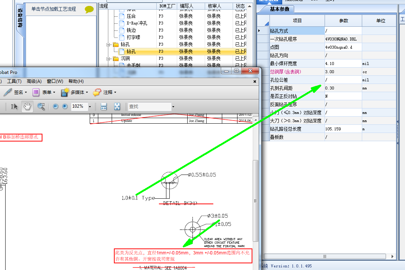Close the Acrobat document with small x
The height and width of the screenshot is (270, 405).
click(x=255, y=81)
